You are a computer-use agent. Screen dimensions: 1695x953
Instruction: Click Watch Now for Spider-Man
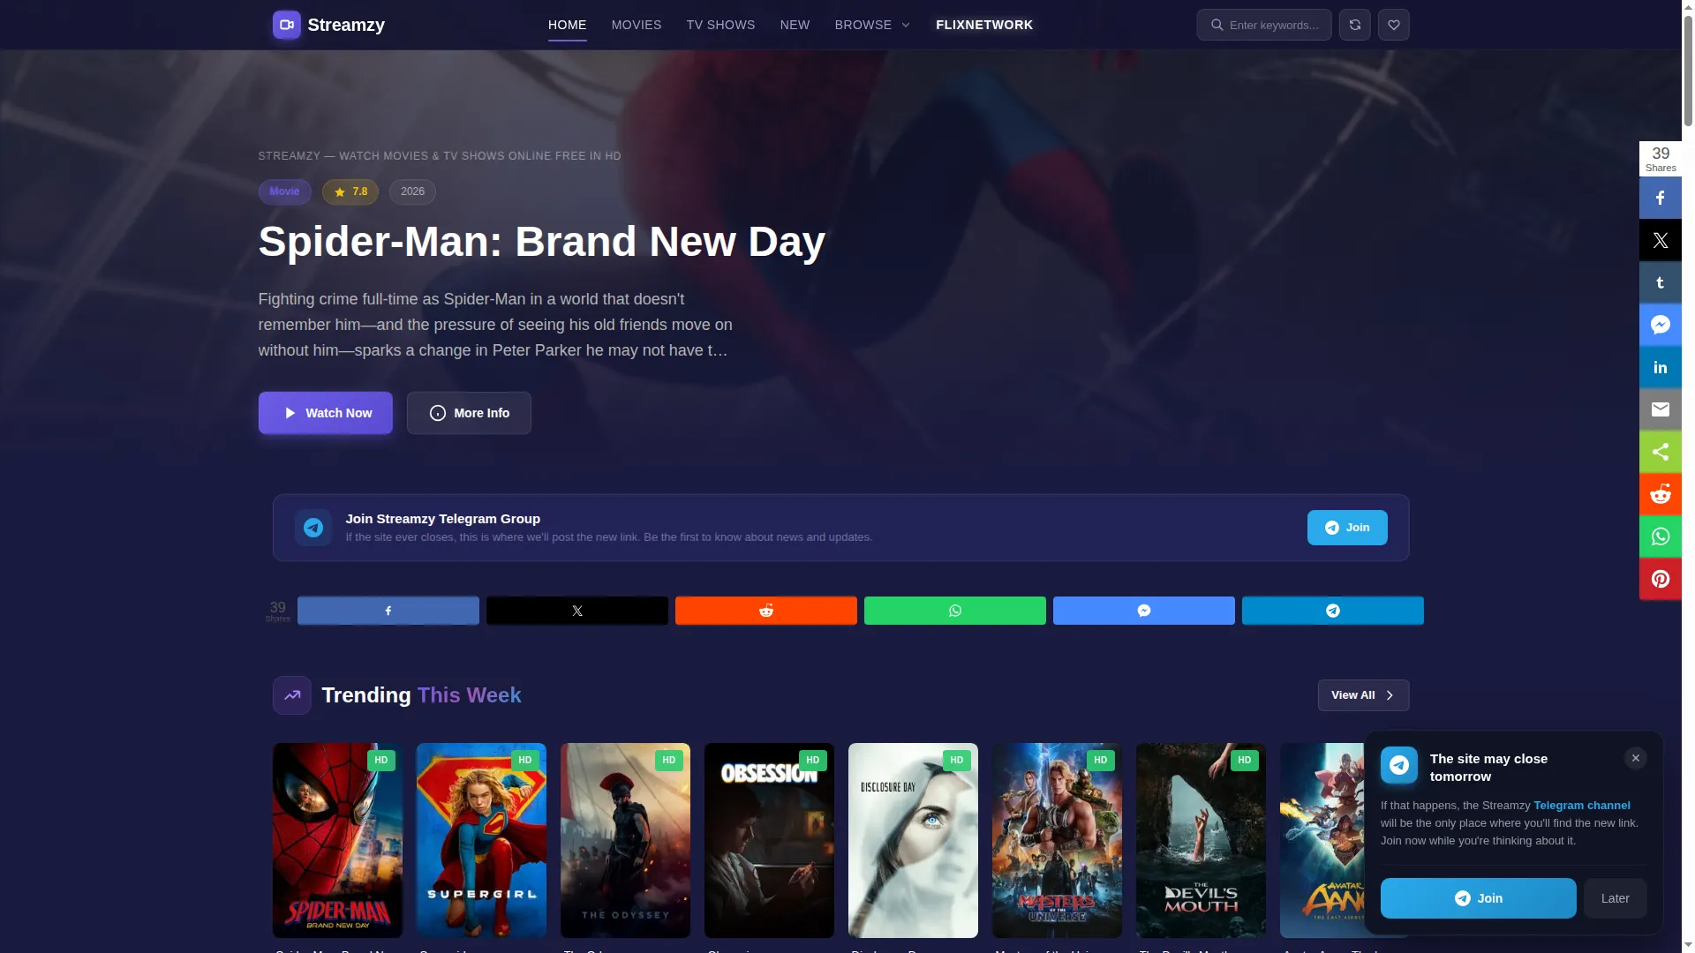point(325,413)
